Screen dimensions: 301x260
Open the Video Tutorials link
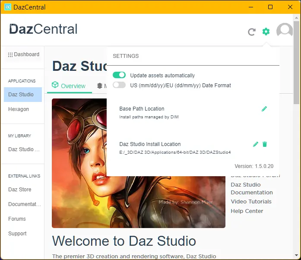[x=251, y=202]
